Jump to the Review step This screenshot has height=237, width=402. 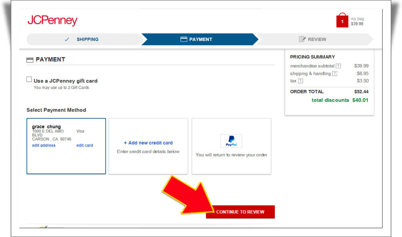(314, 39)
